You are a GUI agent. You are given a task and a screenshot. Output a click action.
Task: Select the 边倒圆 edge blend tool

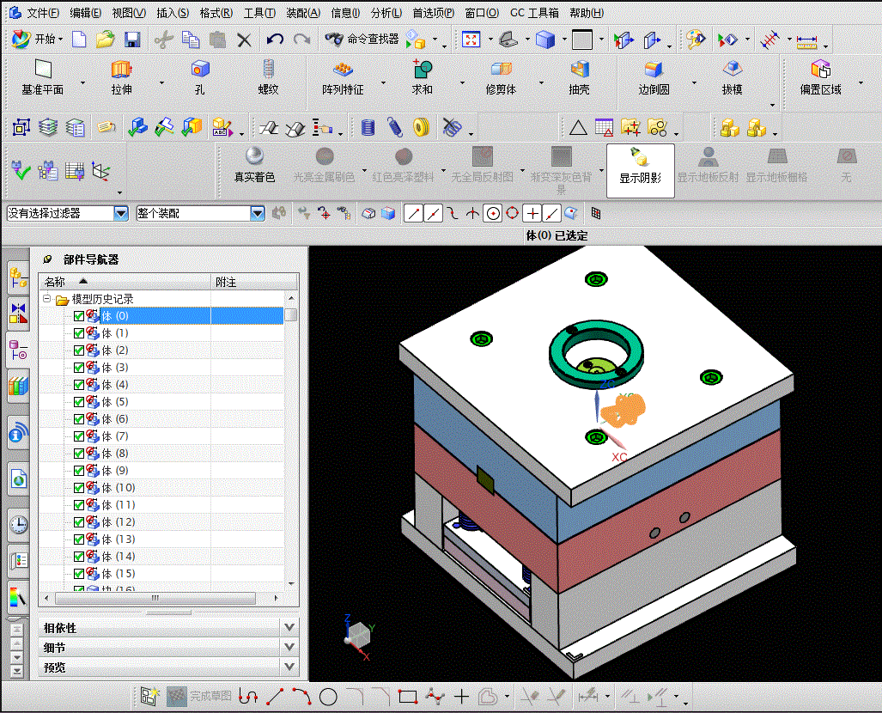click(654, 78)
